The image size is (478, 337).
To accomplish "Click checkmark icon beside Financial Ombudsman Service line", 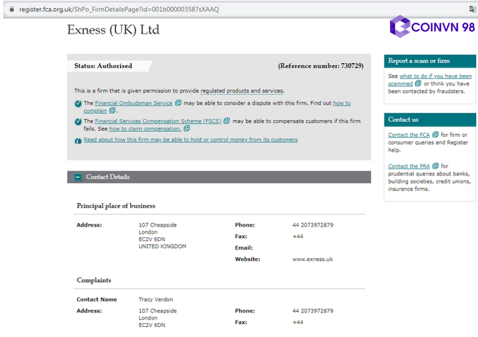I will pos(78,104).
